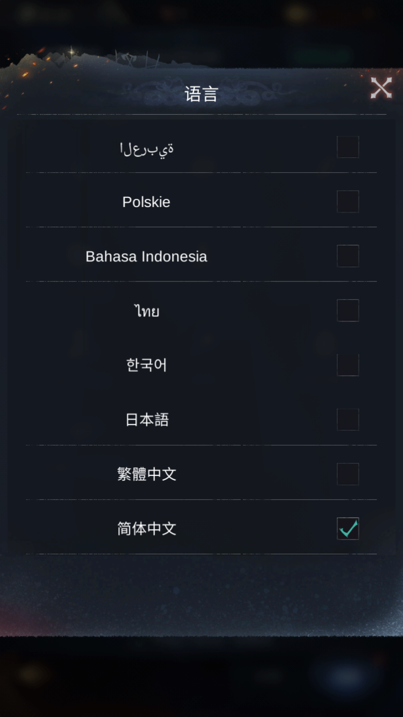Tick the Polskie checkbox

[x=348, y=202]
